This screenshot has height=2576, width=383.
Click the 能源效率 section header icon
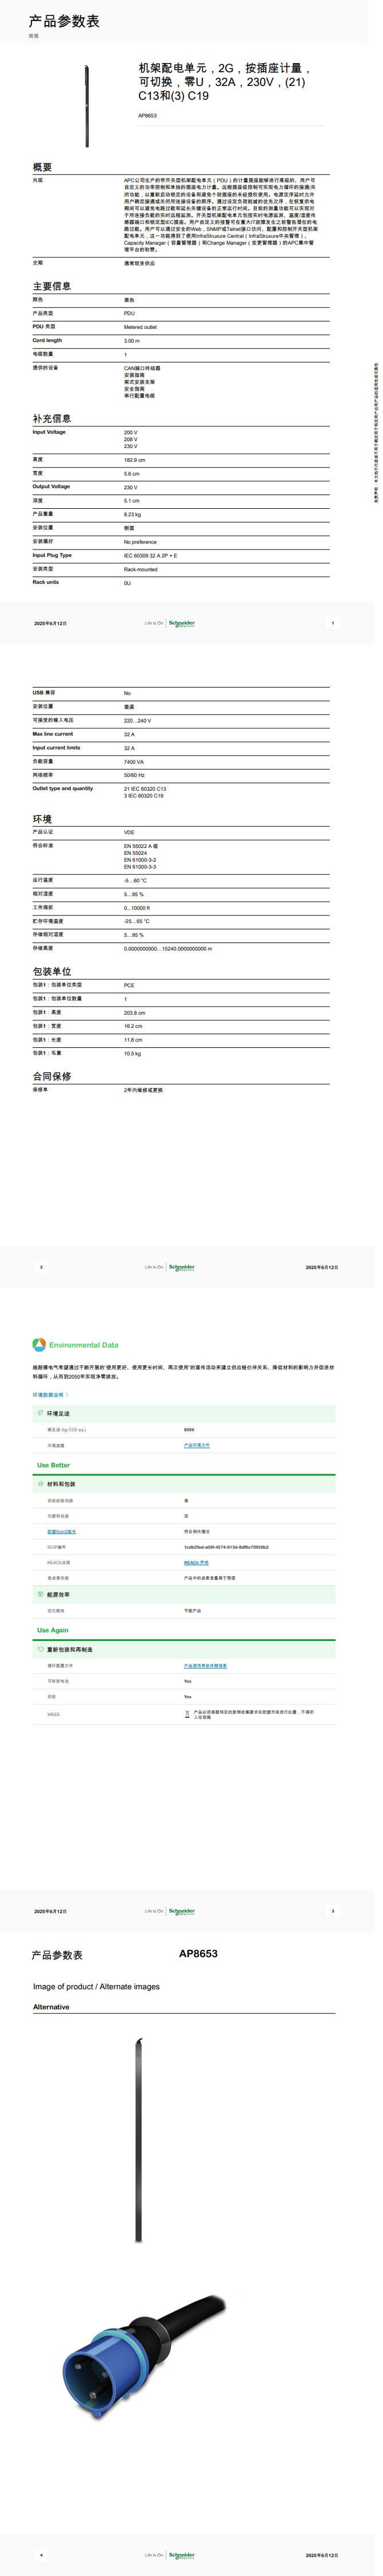point(41,1594)
